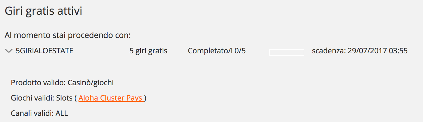Select the 5GIRIALOESTATE bonus name

45,51
